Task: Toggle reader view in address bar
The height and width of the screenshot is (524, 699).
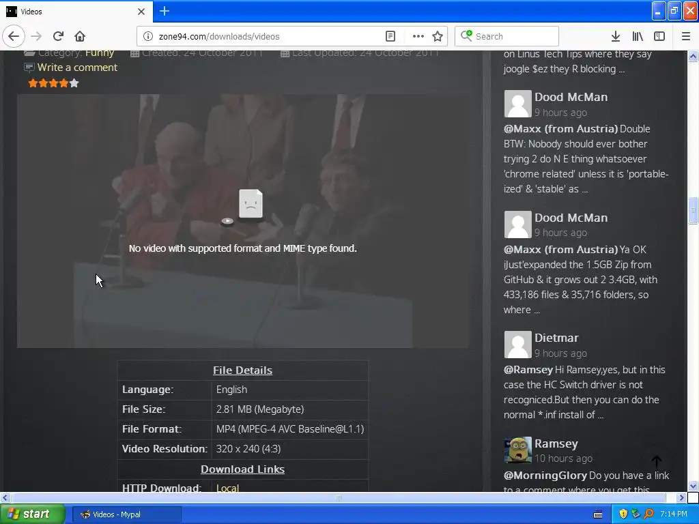Action: [x=390, y=36]
